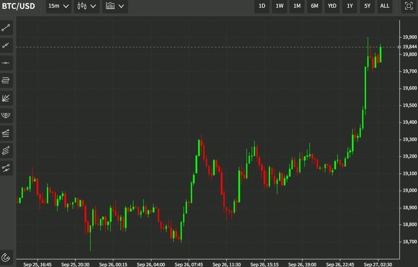
Task: Select the ray line drawing tool
Action: pyautogui.click(x=6, y=46)
